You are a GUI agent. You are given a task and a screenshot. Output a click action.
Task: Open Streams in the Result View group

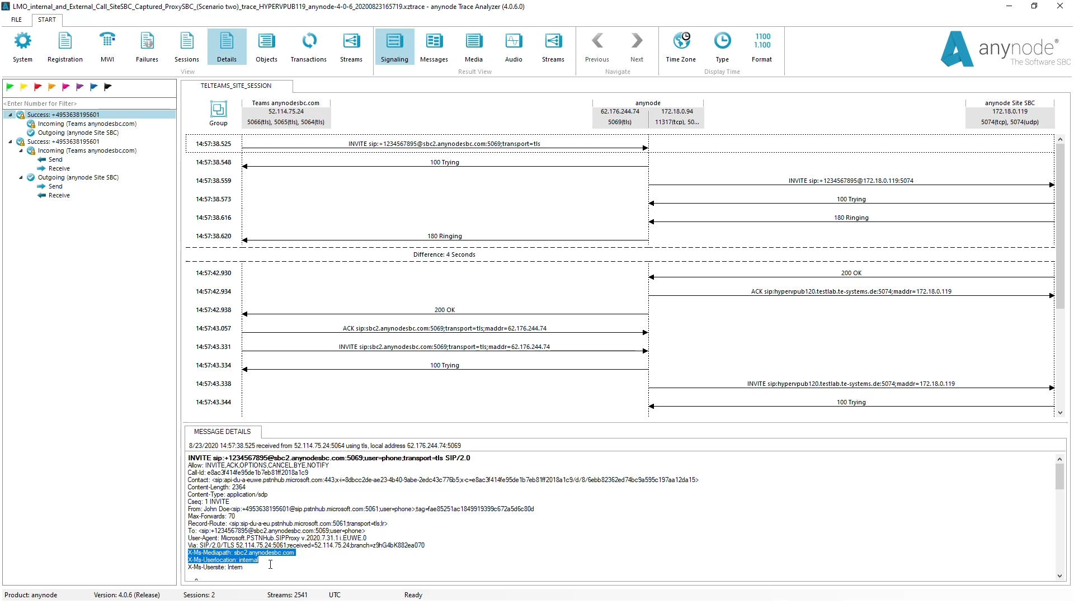click(x=553, y=47)
